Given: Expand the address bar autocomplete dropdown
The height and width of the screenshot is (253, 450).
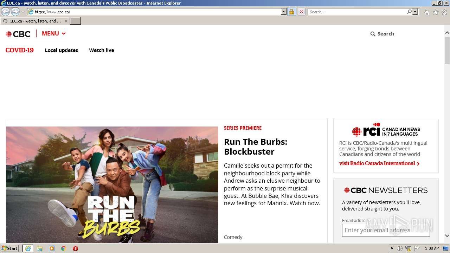Looking at the screenshot, I should point(284,12).
